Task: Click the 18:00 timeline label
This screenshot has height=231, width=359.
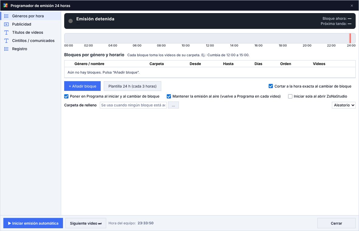Action: (283, 46)
